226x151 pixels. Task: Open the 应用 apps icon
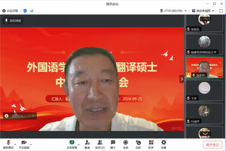tap(151, 144)
